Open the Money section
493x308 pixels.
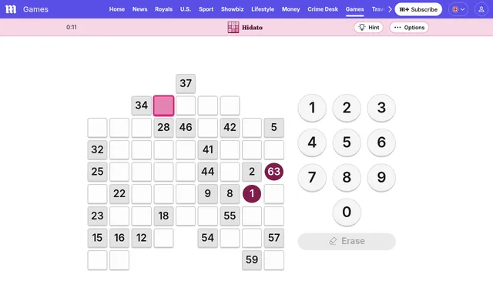point(290,9)
